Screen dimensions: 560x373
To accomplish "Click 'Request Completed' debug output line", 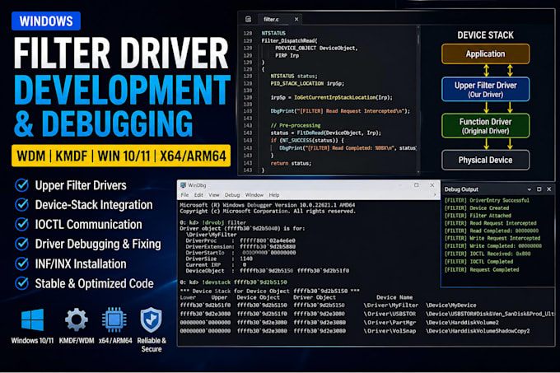I will 482,269.
